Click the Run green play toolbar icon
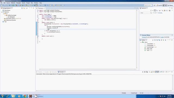Image resolution: width=174 pixels, height=98 pixels. (13, 5)
